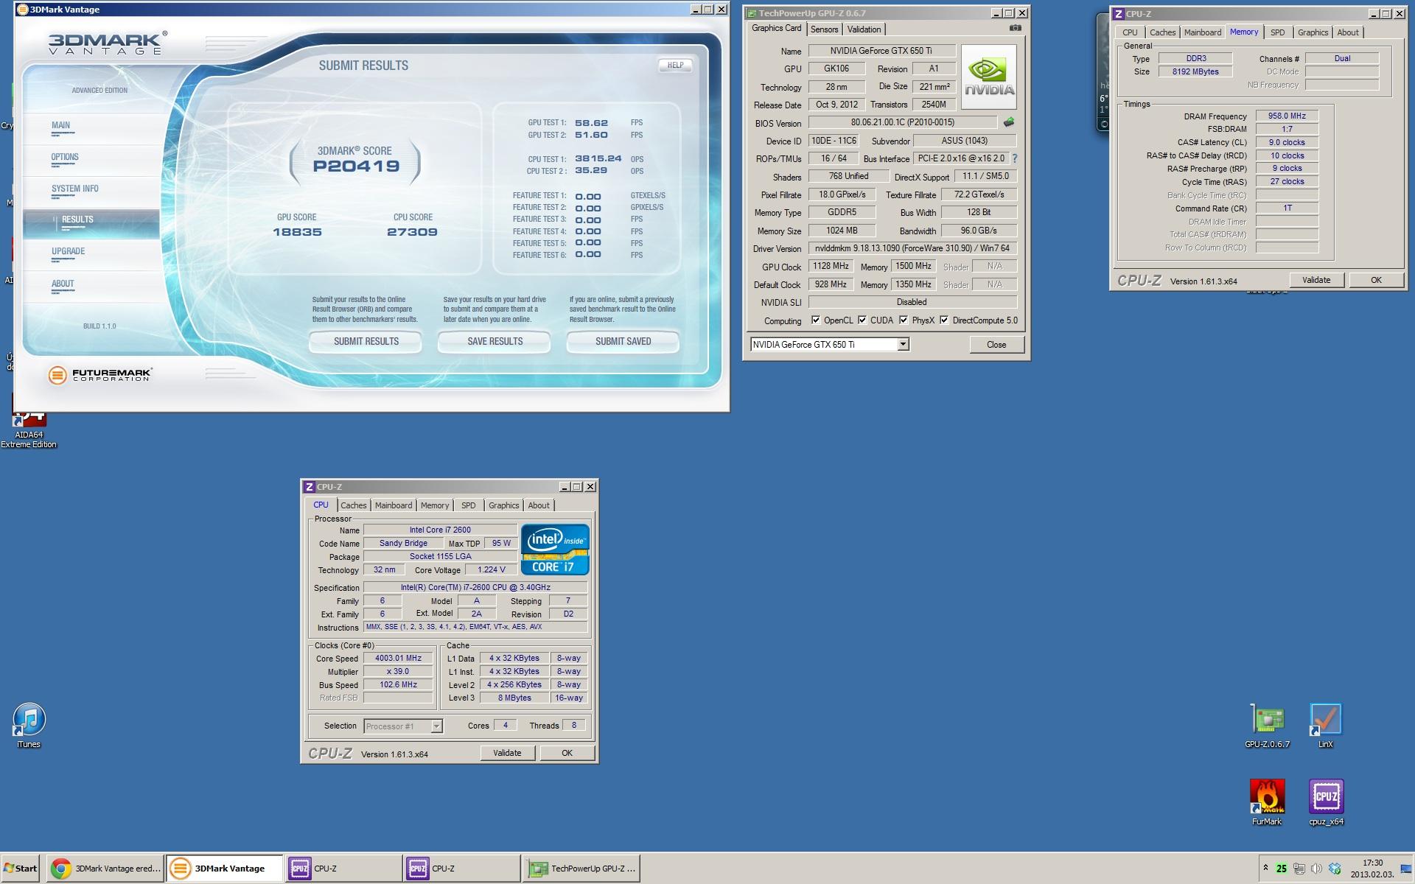This screenshot has height=884, width=1415.
Task: Click the Core Speed 4003.01 MHz value
Action: [398, 659]
